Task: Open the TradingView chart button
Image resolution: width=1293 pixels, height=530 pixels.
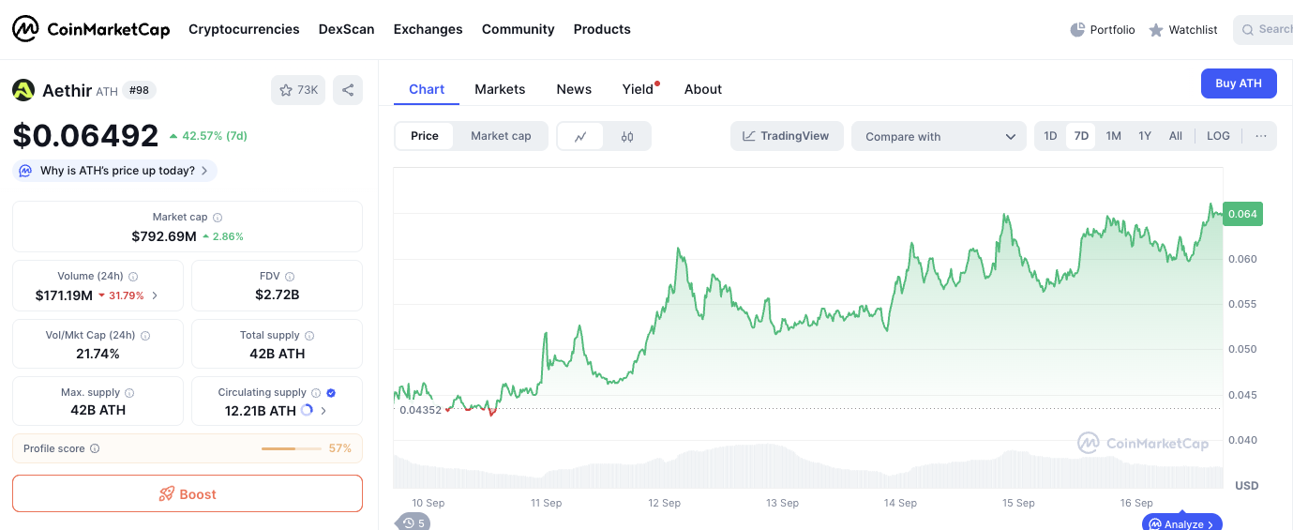Action: (787, 136)
